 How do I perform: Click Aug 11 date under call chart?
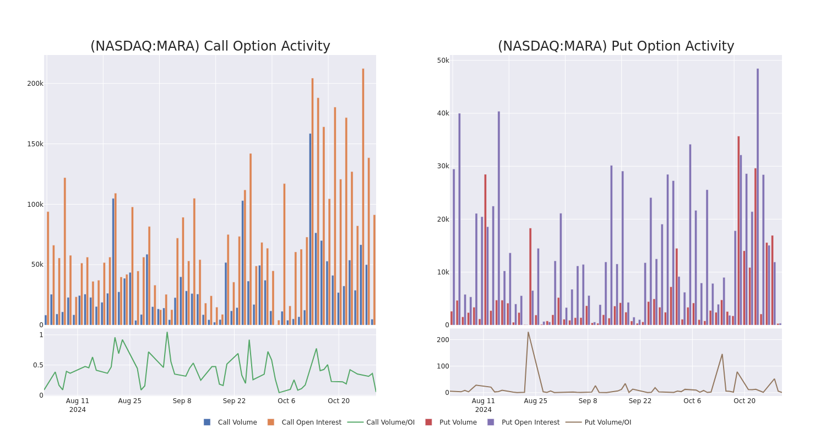tap(78, 401)
